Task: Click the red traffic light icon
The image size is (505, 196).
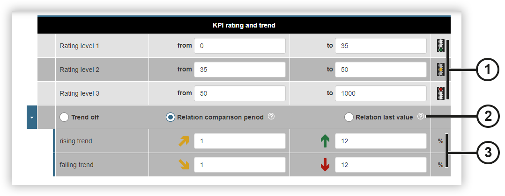Action: click(440, 93)
